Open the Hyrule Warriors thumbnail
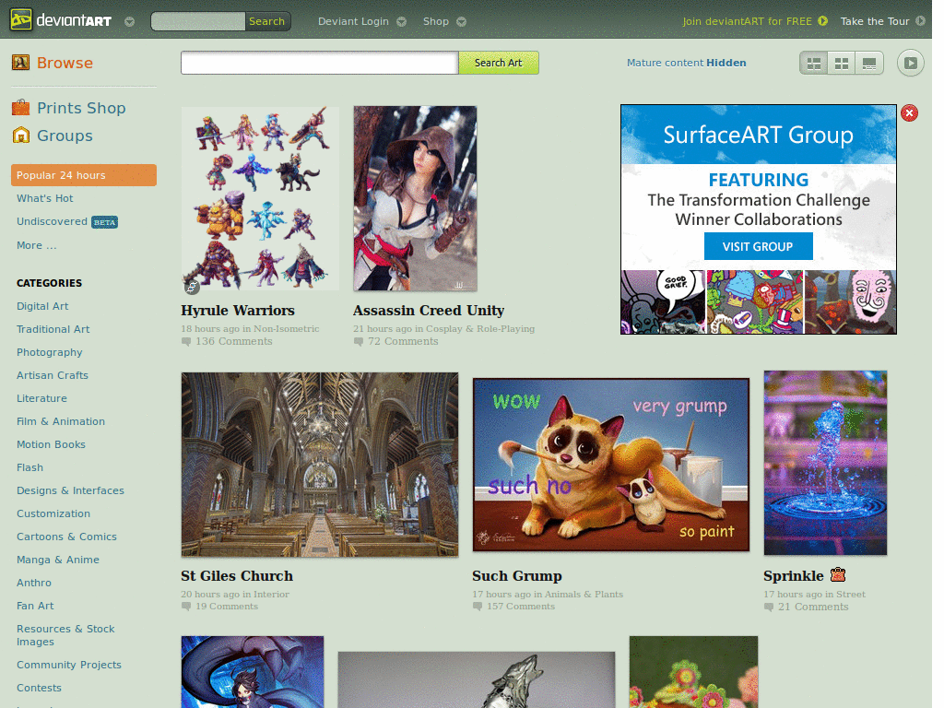The width and height of the screenshot is (944, 708). click(x=260, y=199)
